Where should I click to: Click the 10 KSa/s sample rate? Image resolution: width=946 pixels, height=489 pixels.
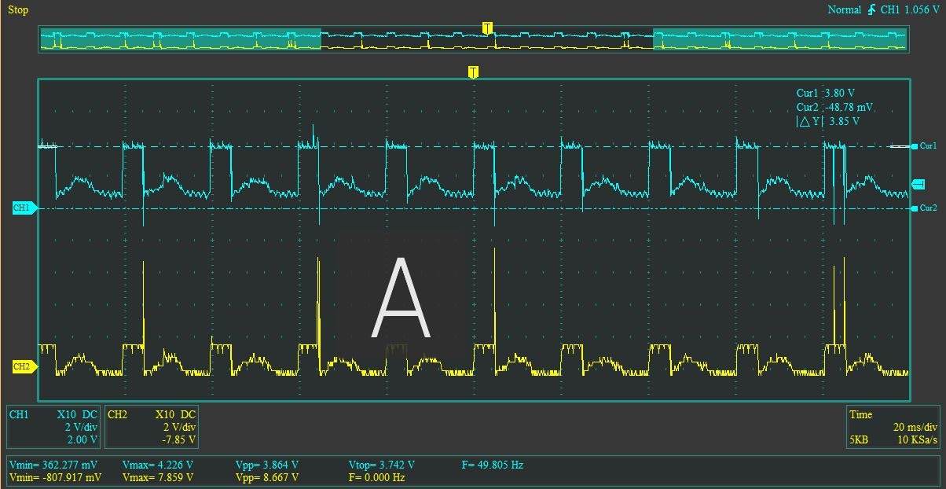[x=918, y=439]
